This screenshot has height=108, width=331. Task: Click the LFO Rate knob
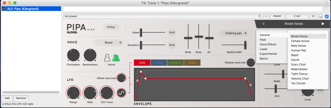[x=90, y=93]
